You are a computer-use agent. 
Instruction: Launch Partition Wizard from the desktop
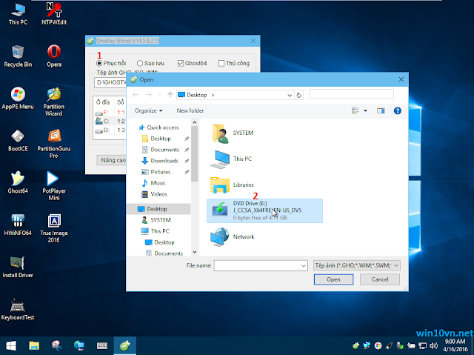tap(54, 102)
